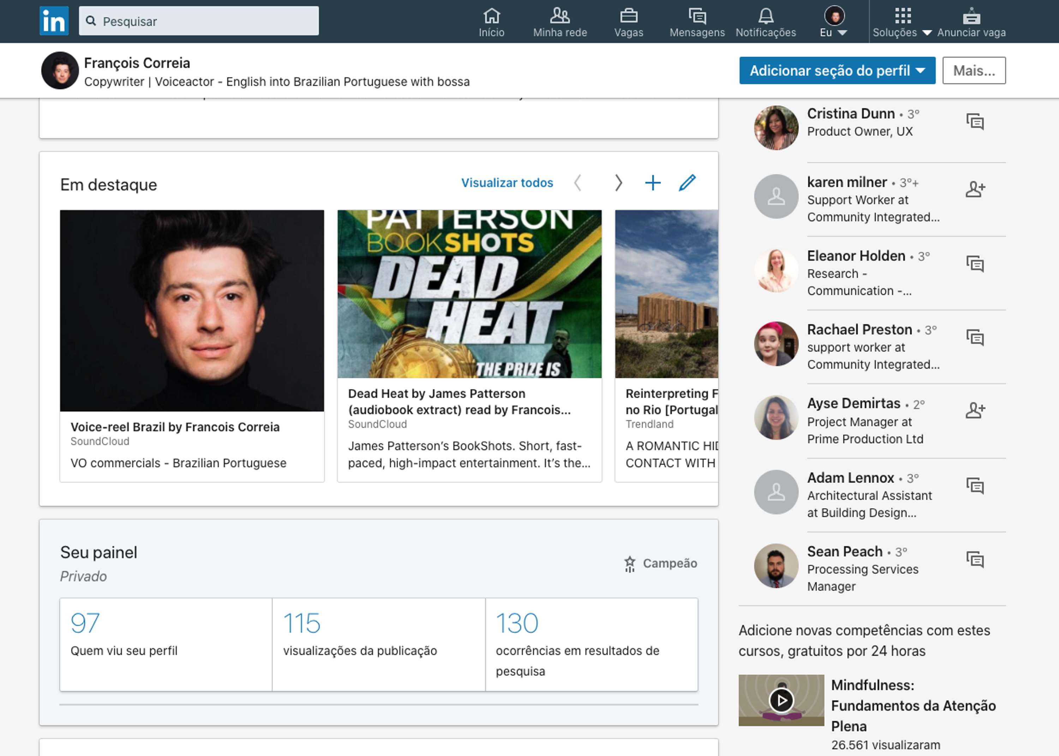1059x756 pixels.
Task: Open Adicionar seção do perfil dropdown
Action: pos(837,70)
